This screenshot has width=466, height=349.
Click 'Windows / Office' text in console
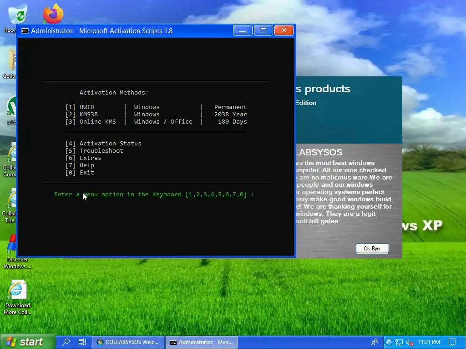(163, 122)
